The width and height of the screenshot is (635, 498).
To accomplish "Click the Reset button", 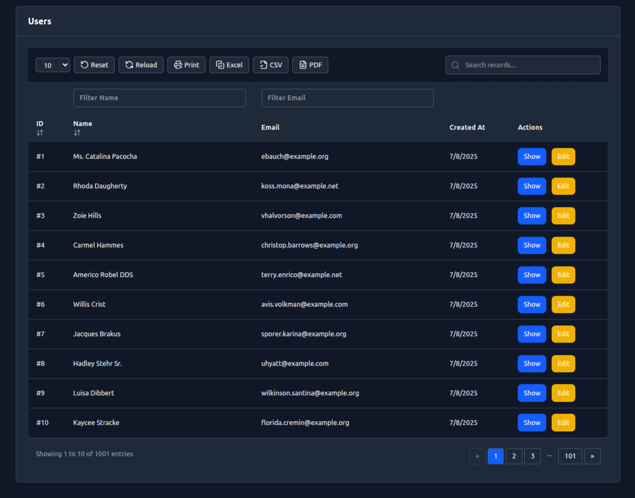I will pyautogui.click(x=94, y=65).
